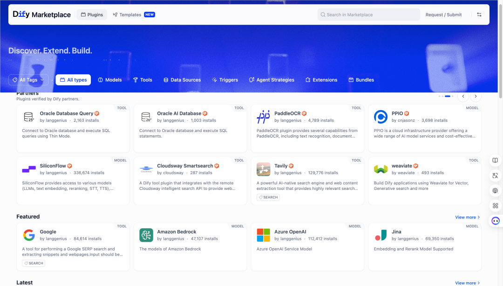Click the Jina plugin icon

coord(381,235)
